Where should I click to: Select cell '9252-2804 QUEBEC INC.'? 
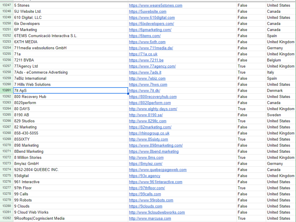point(71,170)
